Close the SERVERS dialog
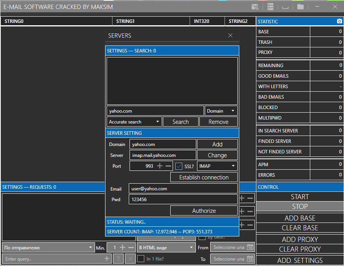Screen dimensions: 344x266 point(230,35)
